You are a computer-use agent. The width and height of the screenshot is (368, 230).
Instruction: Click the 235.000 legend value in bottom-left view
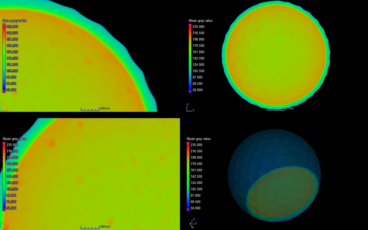point(12,145)
